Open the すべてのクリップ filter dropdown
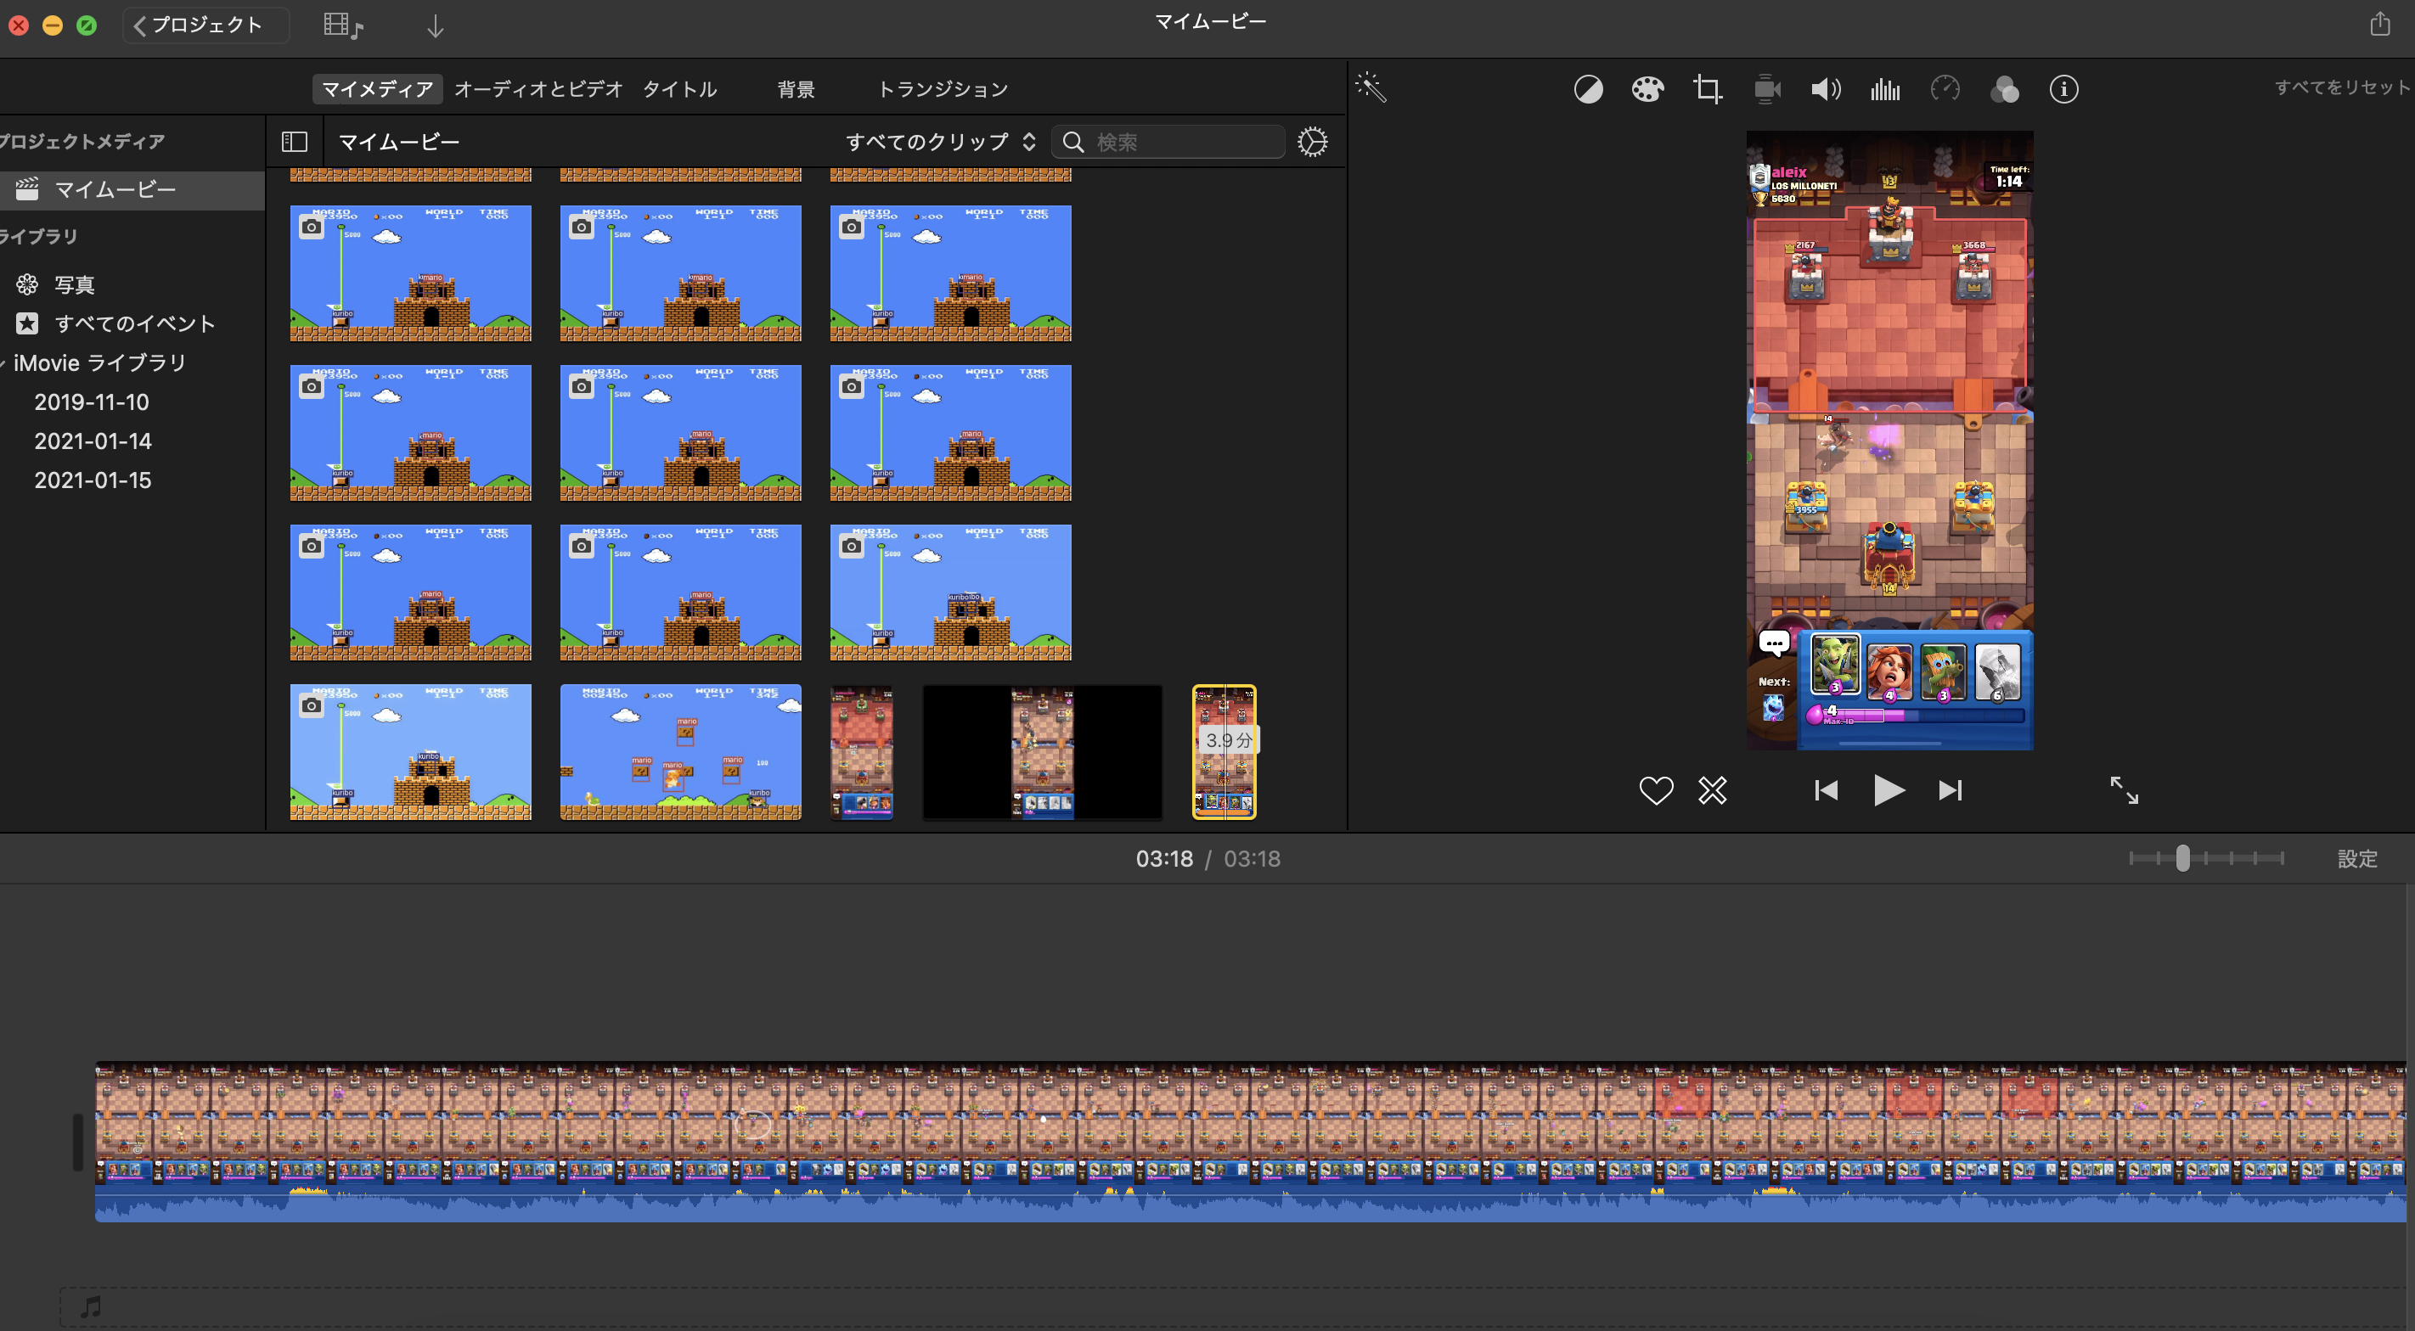This screenshot has width=2415, height=1331. [x=940, y=143]
